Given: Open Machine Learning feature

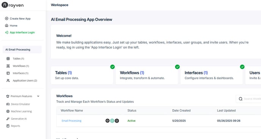Looking at the screenshot, I should [21, 111].
